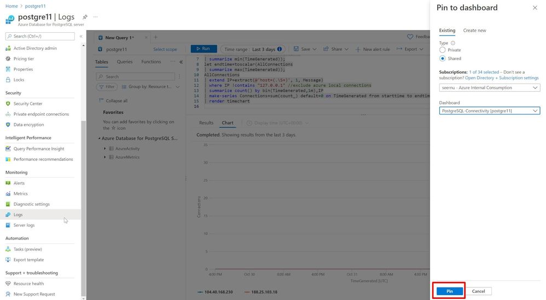Click the Pin button
Viewport: 546px width, 300px height.
click(450, 291)
